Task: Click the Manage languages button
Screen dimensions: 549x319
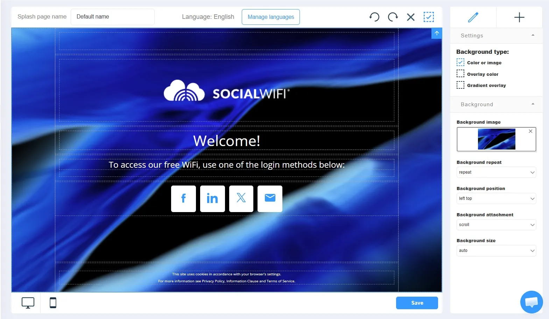Action: [271, 17]
